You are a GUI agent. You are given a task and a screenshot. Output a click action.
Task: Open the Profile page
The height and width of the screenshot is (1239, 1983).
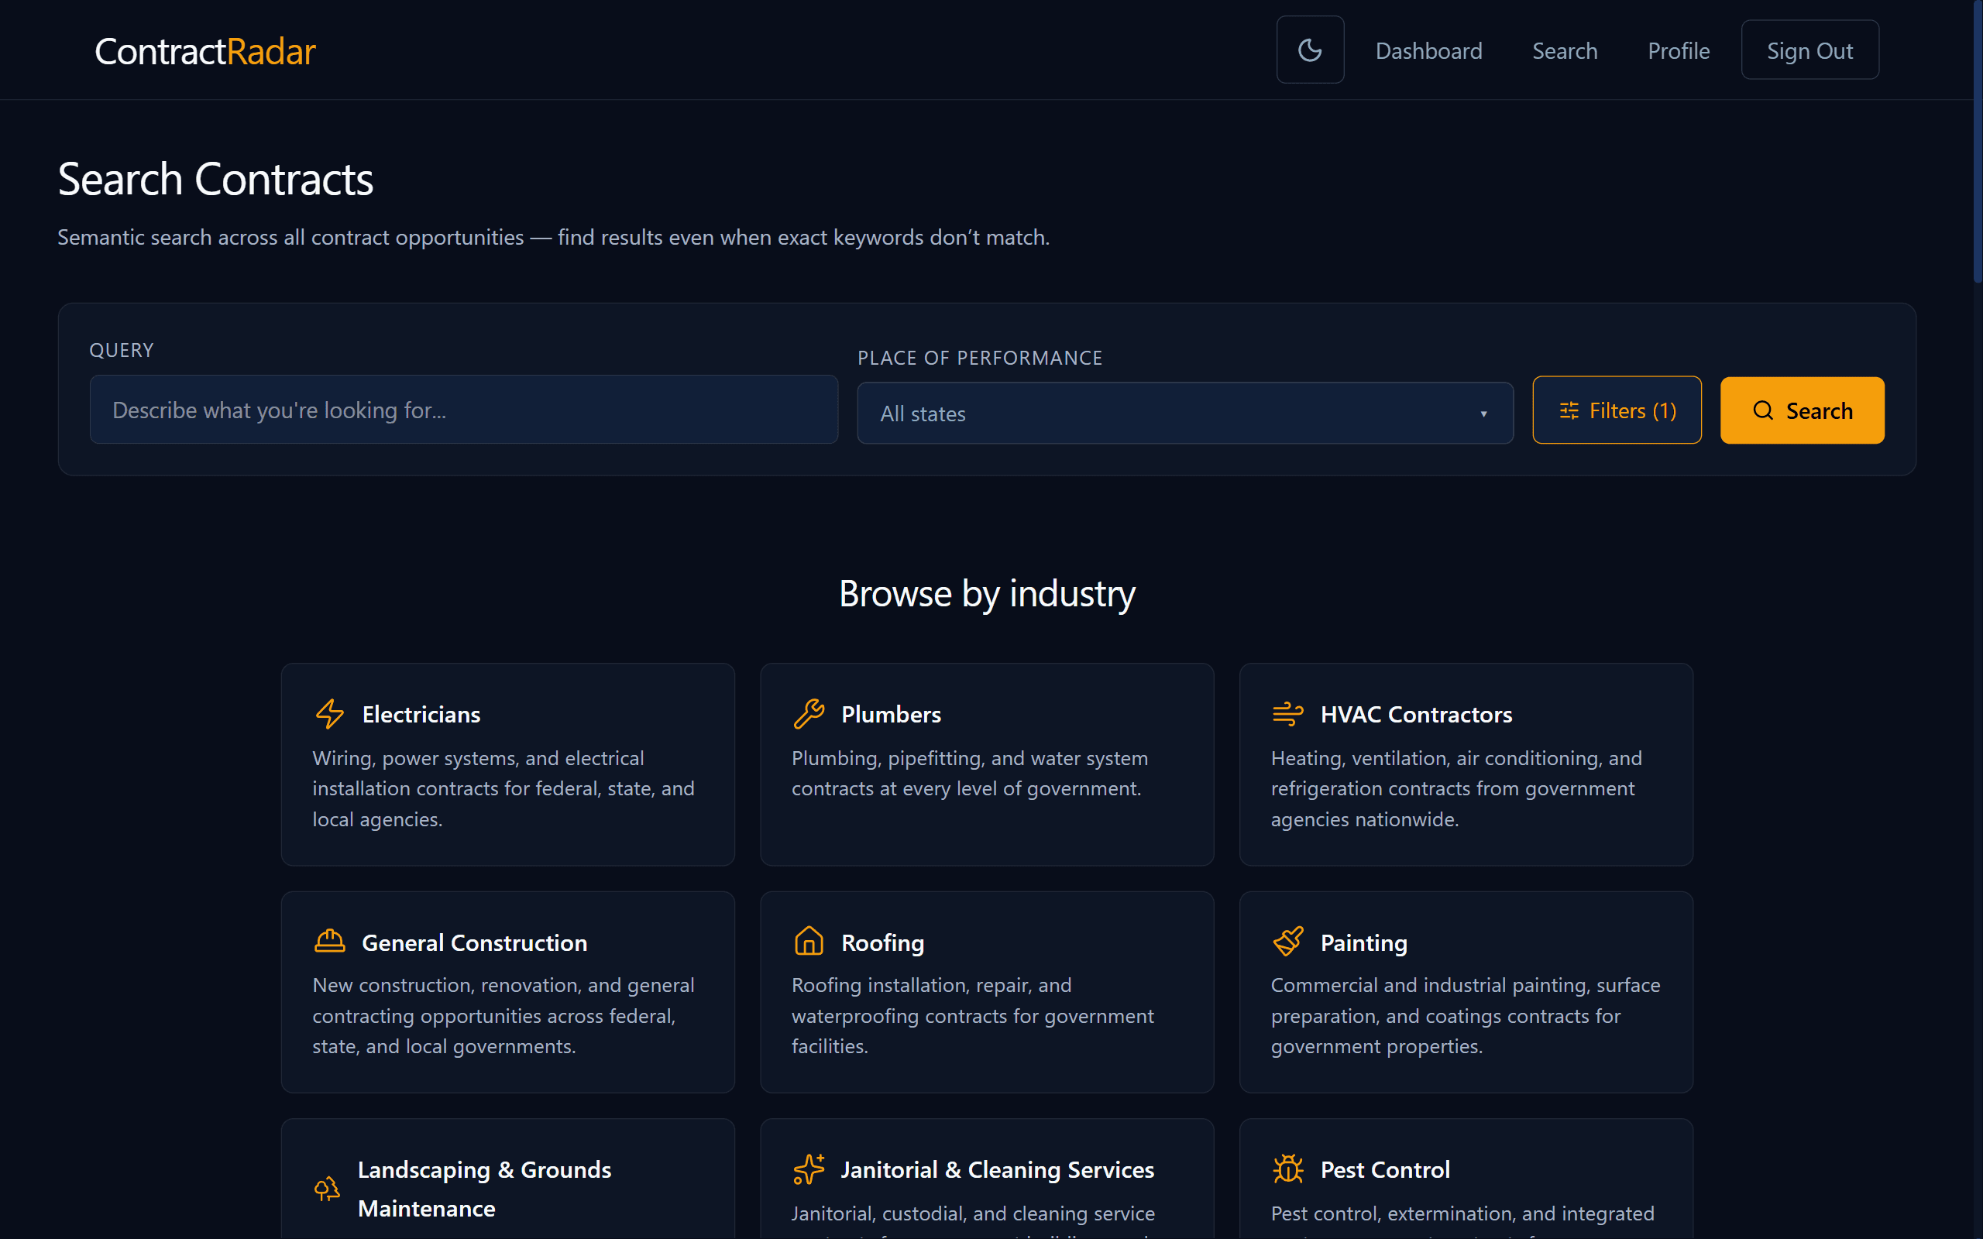click(1678, 51)
